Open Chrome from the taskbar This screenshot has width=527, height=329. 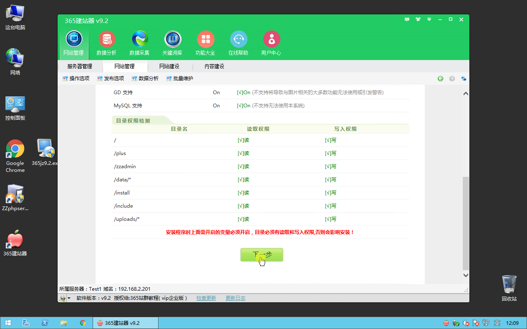tap(83, 323)
